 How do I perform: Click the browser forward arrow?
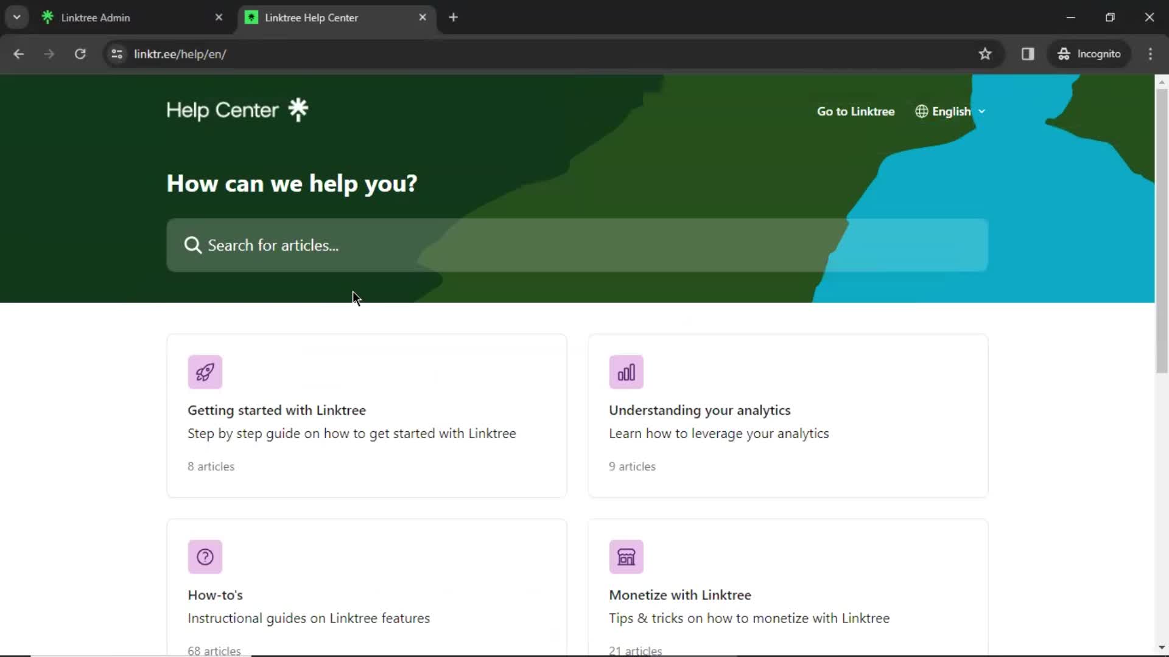coord(49,54)
